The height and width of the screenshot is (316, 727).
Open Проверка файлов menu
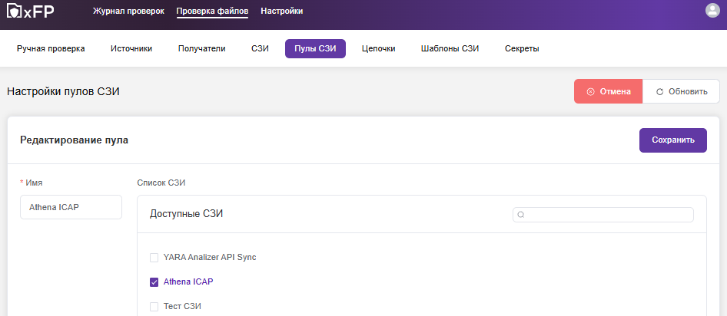click(212, 11)
